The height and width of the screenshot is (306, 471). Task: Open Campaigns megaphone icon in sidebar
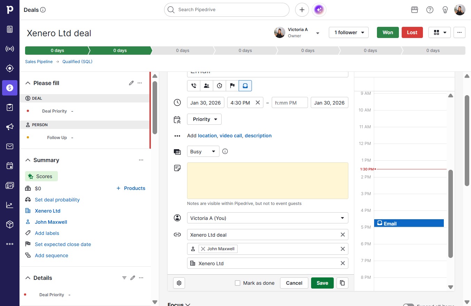(x=10, y=127)
